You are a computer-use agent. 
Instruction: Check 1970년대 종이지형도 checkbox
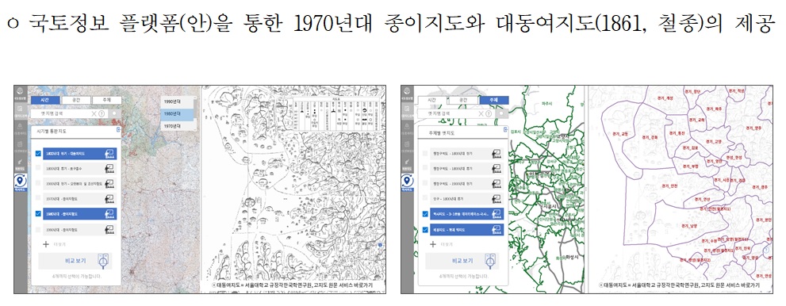click(x=39, y=199)
